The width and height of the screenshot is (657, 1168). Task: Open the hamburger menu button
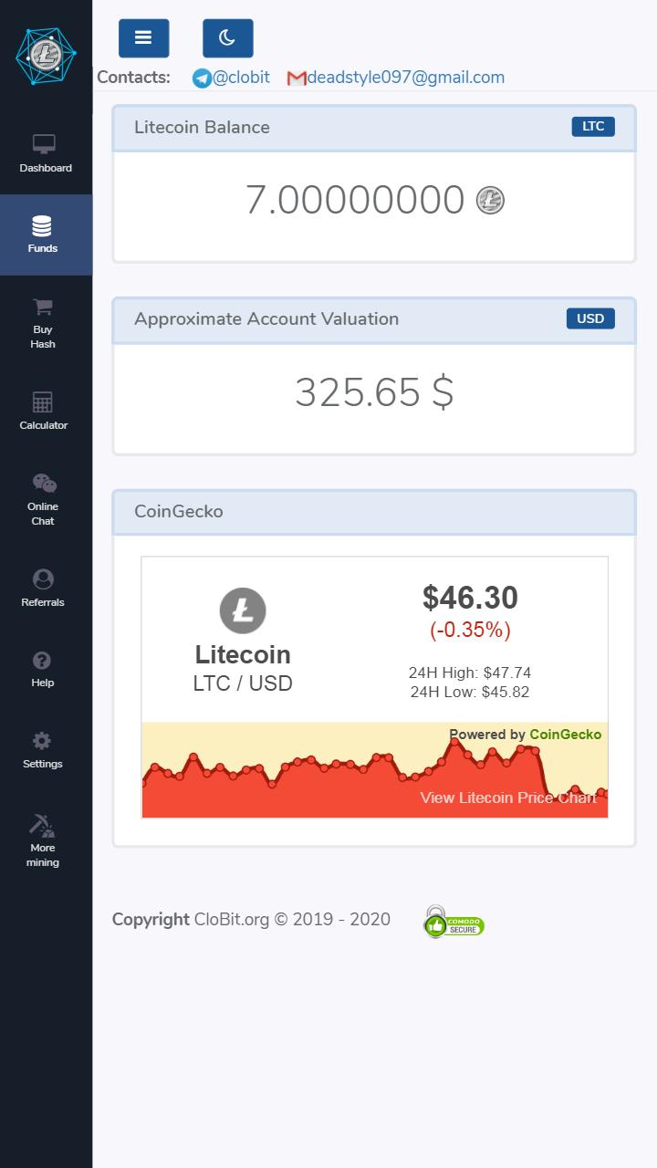(143, 38)
